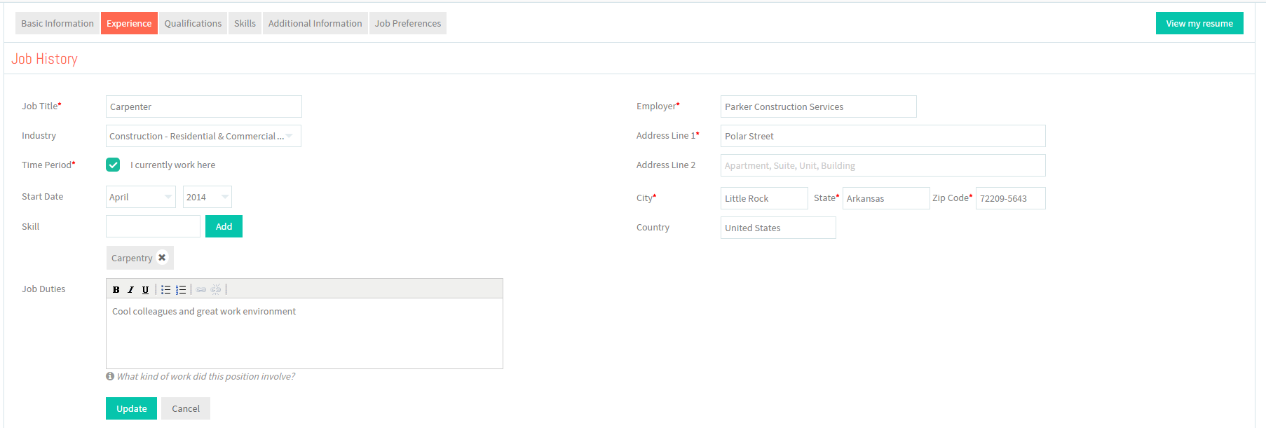Click the Job History heading
Image resolution: width=1266 pixels, height=428 pixels.
[44, 59]
